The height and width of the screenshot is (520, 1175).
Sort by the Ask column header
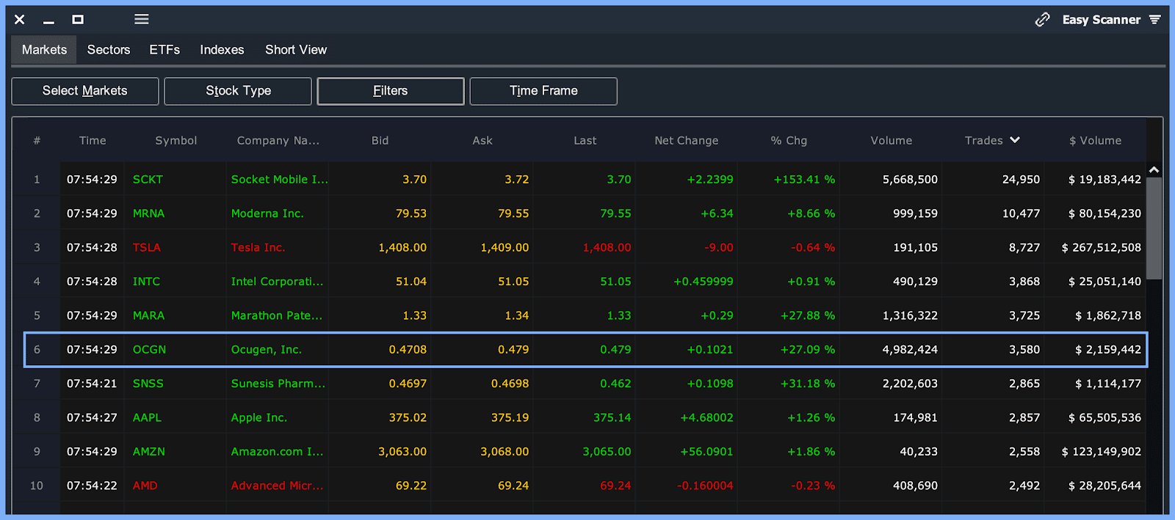tap(482, 140)
